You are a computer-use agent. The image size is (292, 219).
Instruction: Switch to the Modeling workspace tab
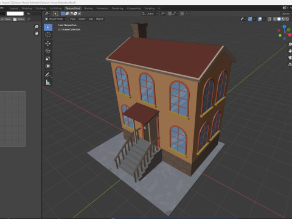[x=27, y=9]
